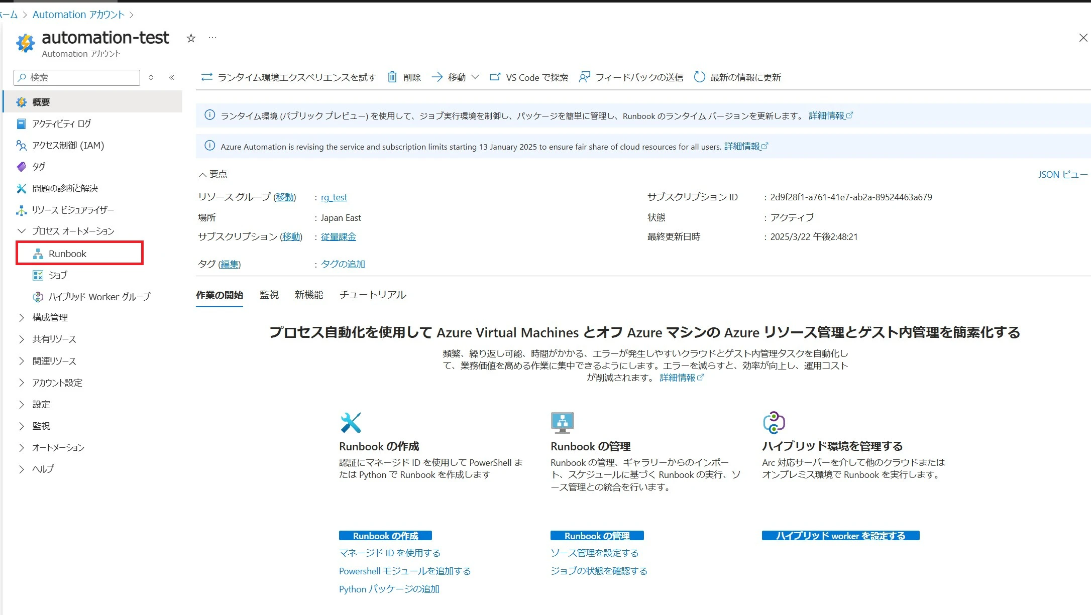Click the リソース ビジュアライザー icon
This screenshot has height=615, width=1091.
coord(21,210)
